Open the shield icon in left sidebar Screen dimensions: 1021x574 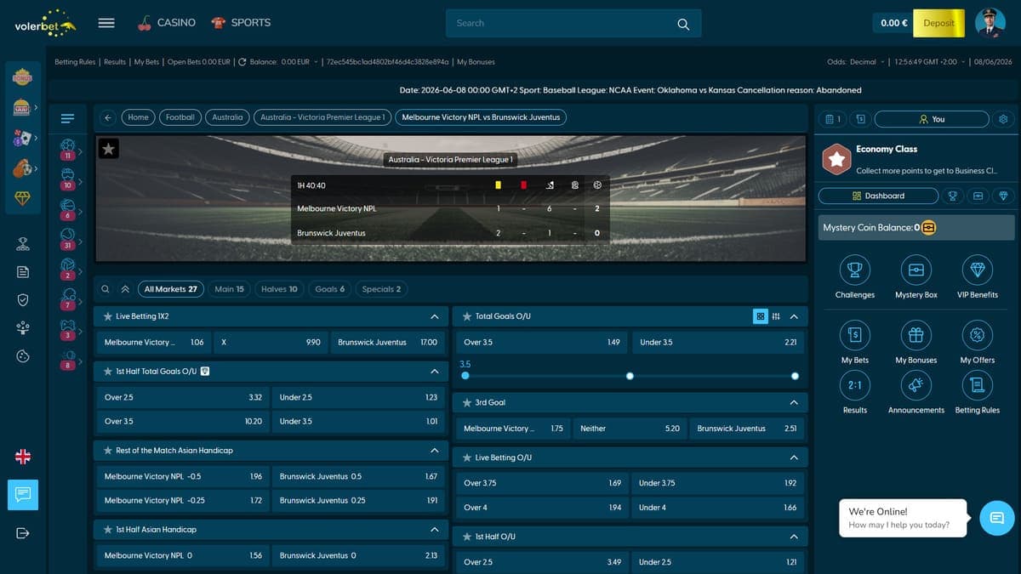tap(23, 299)
